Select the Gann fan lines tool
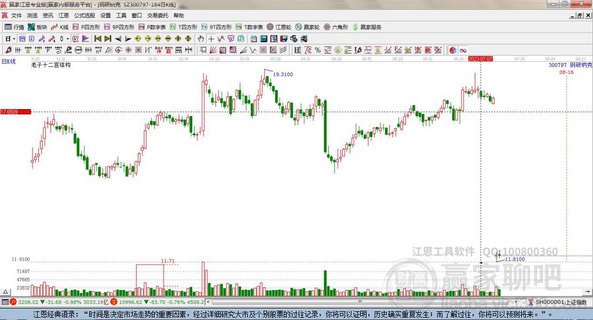This screenshot has width=593, height=320. [x=213, y=50]
